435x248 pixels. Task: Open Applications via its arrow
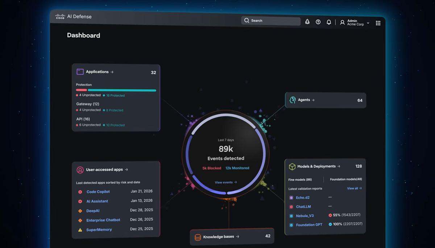pyautogui.click(x=112, y=72)
